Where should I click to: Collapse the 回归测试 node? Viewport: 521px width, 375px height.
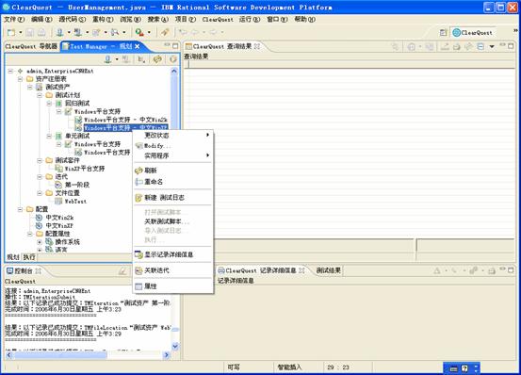[49, 104]
